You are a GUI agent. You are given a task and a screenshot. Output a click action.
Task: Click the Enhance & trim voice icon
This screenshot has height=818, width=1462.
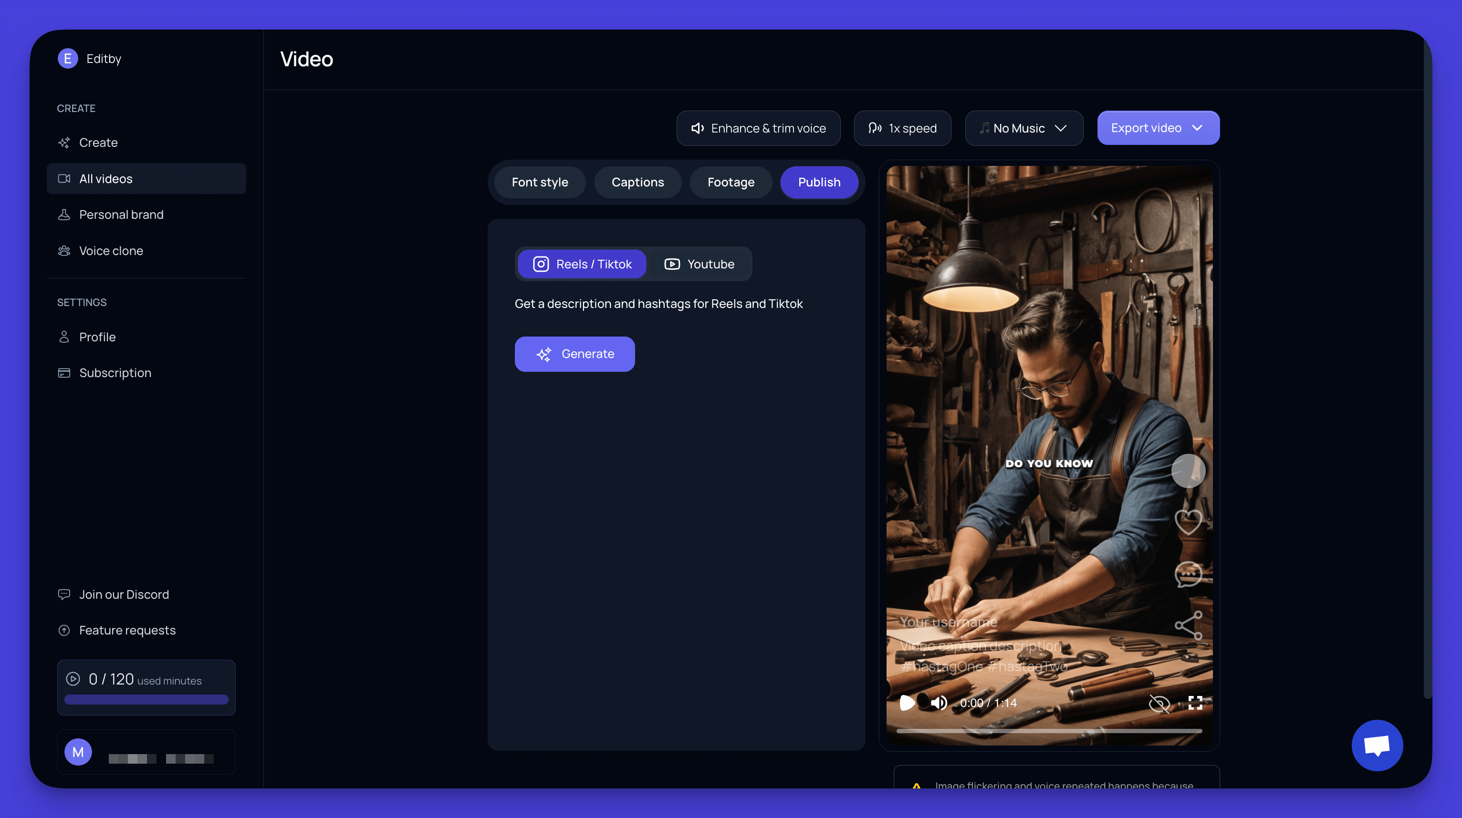(x=697, y=127)
